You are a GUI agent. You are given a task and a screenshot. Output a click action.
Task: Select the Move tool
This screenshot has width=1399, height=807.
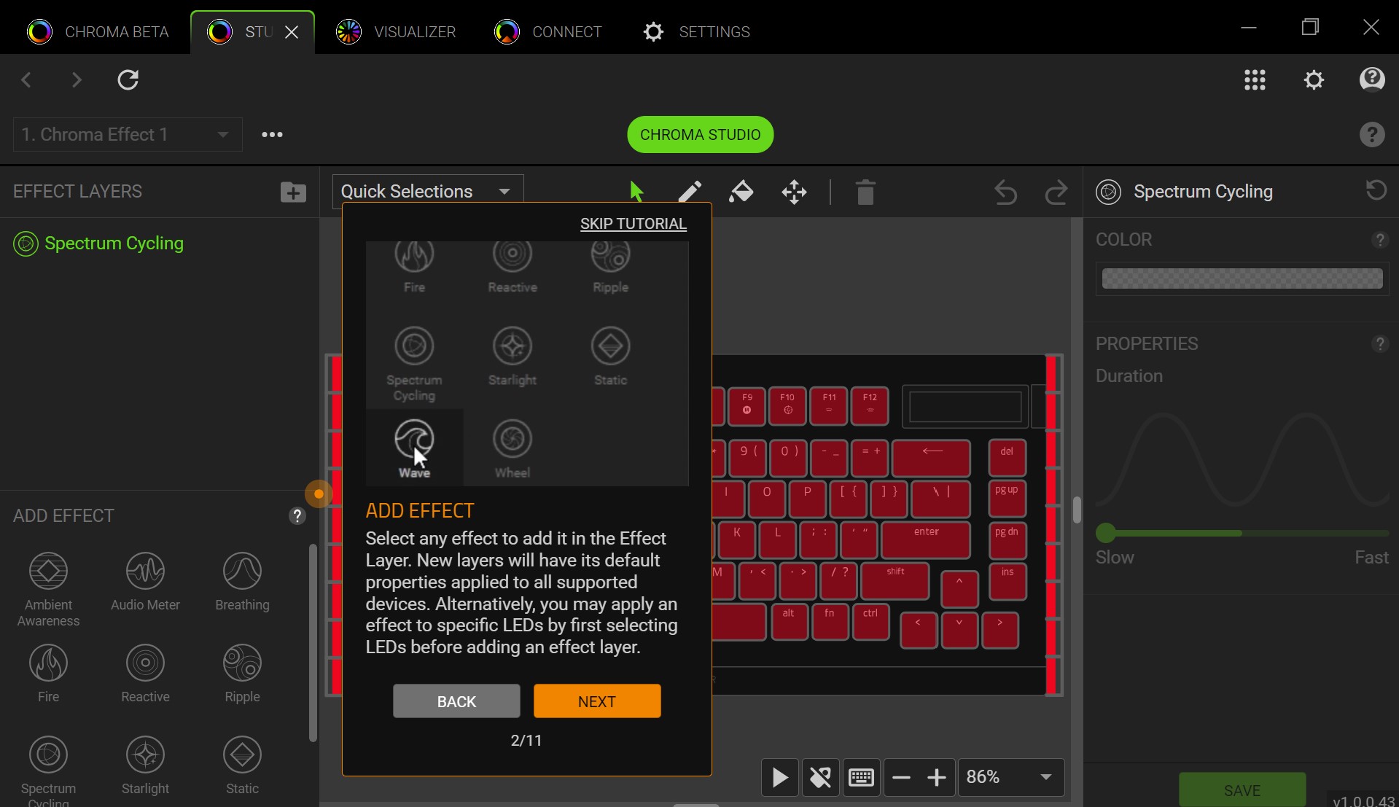point(794,192)
